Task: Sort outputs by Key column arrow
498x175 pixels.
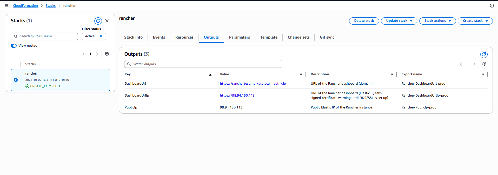Action: 210,75
